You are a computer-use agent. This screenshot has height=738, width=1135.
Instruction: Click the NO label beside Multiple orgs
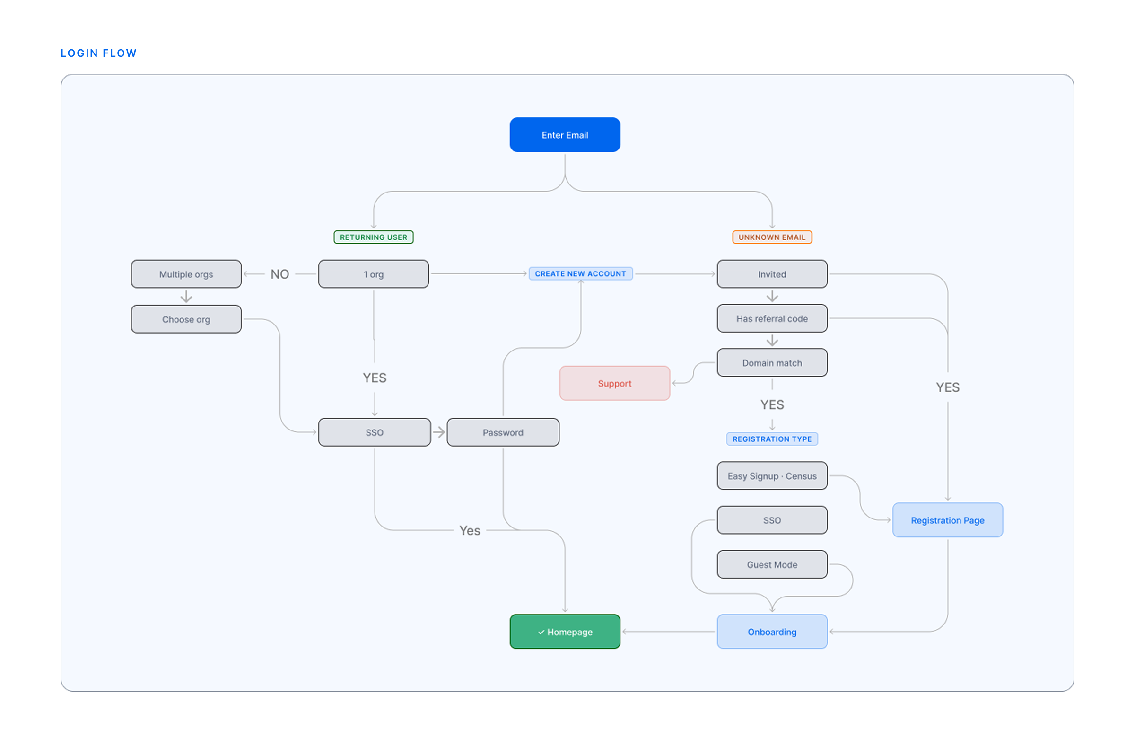coord(280,274)
